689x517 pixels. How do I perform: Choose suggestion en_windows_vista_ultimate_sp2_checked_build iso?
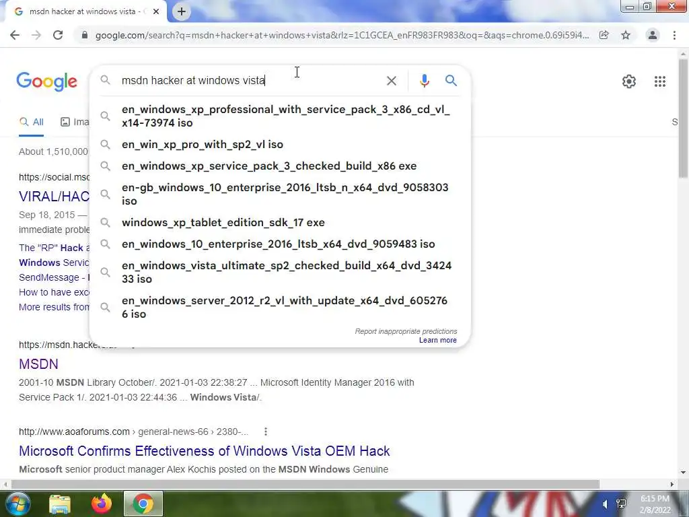point(280,272)
